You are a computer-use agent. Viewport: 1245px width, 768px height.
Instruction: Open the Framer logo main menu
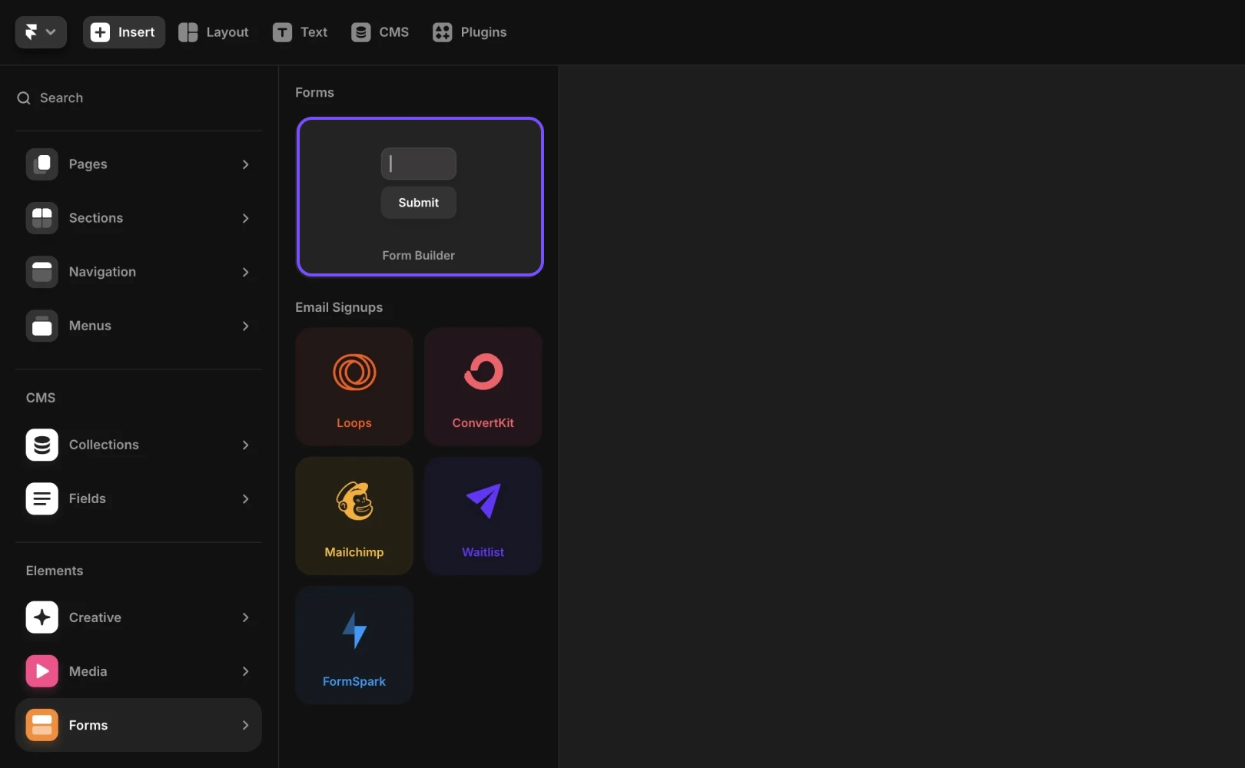coord(41,32)
